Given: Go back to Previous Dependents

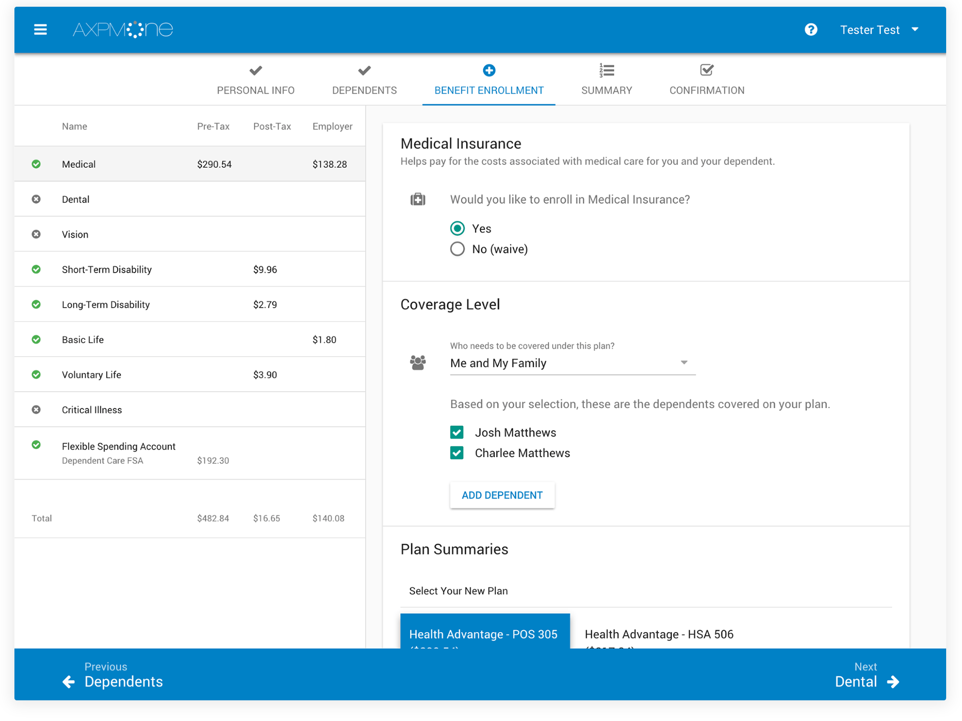Looking at the screenshot, I should click(113, 675).
